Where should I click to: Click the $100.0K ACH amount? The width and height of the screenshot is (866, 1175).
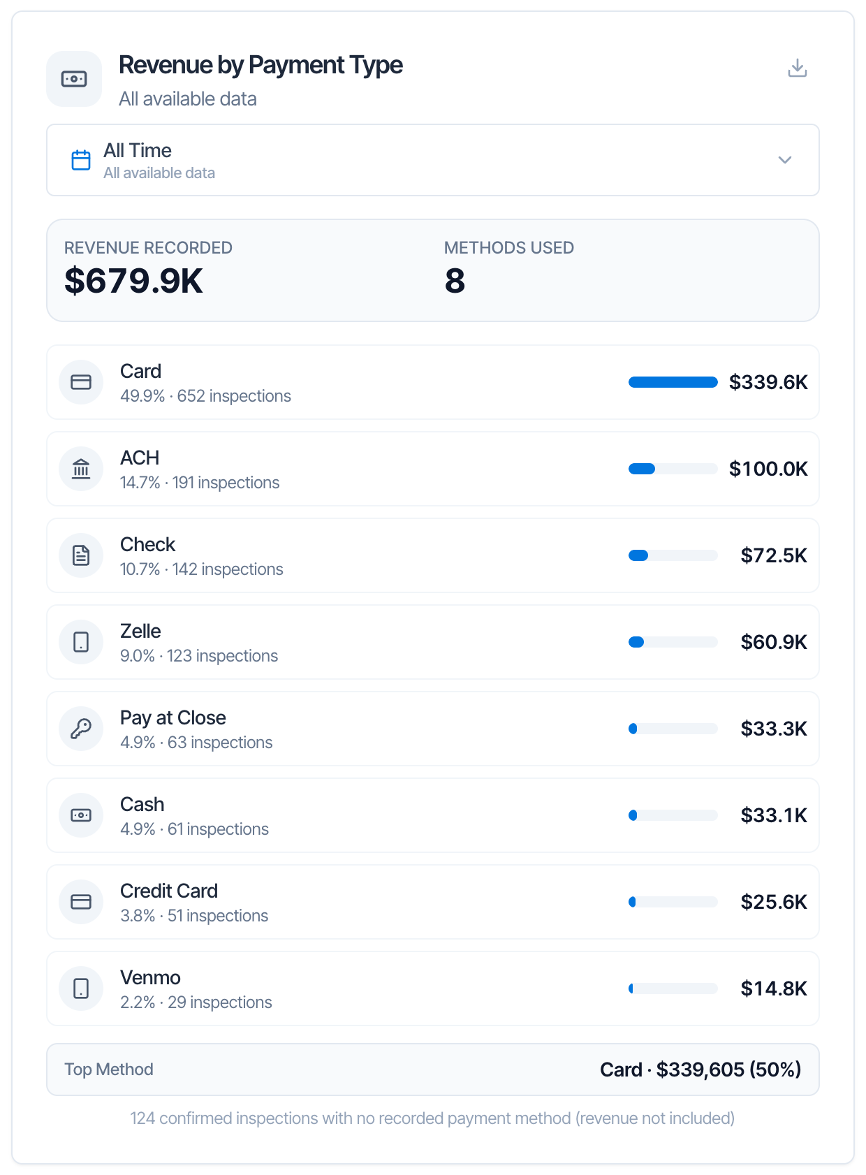[768, 469]
